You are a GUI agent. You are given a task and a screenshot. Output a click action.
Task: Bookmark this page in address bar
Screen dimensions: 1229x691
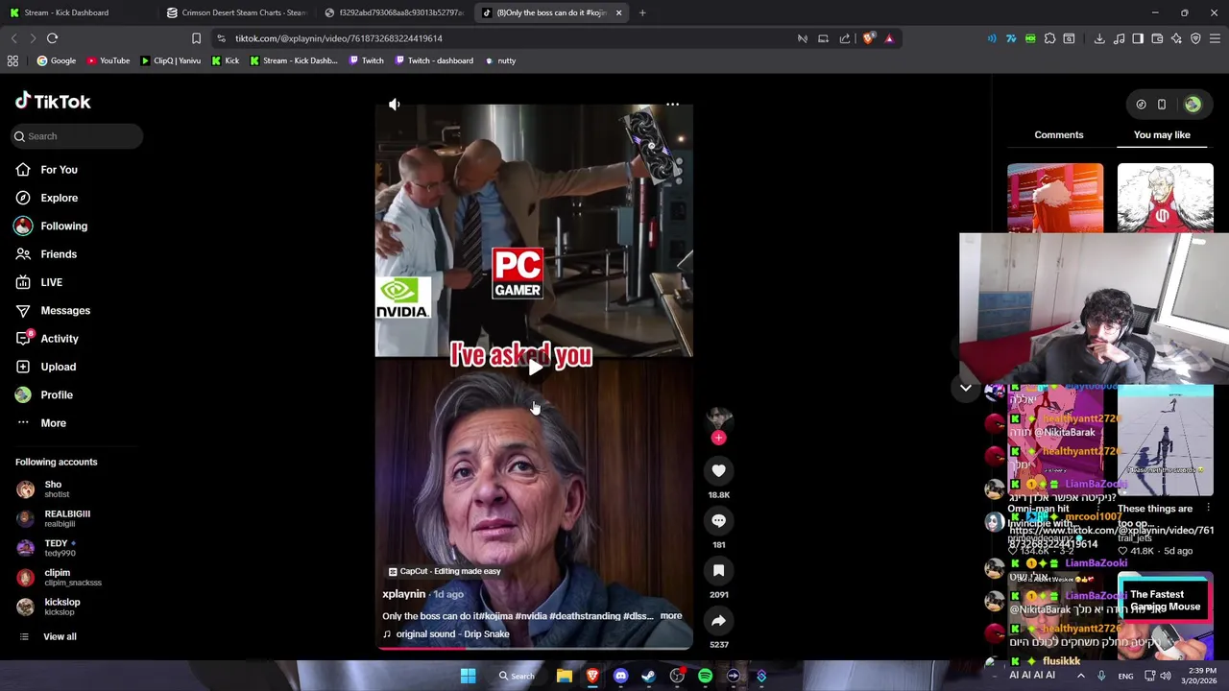pos(196,38)
